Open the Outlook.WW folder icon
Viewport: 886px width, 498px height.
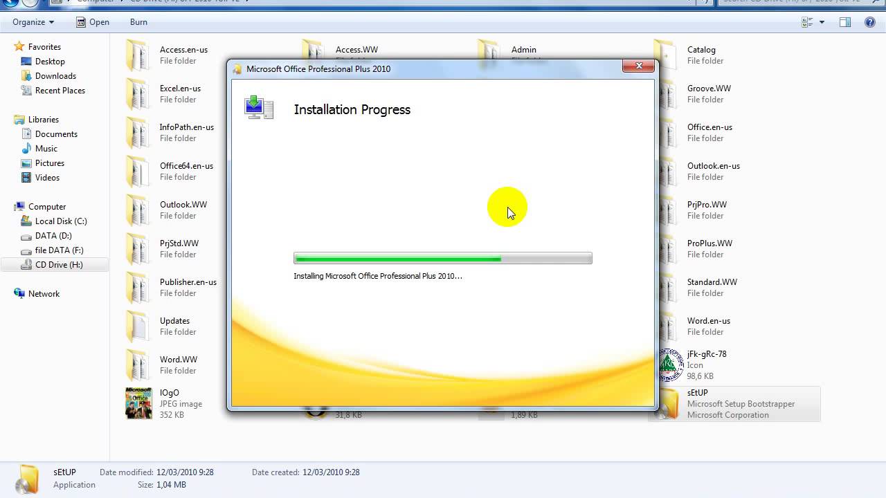point(138,210)
